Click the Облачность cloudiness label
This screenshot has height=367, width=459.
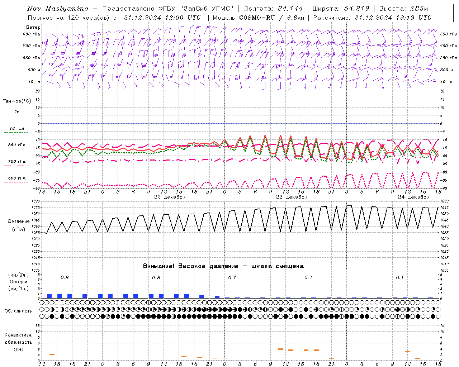[x=18, y=311]
